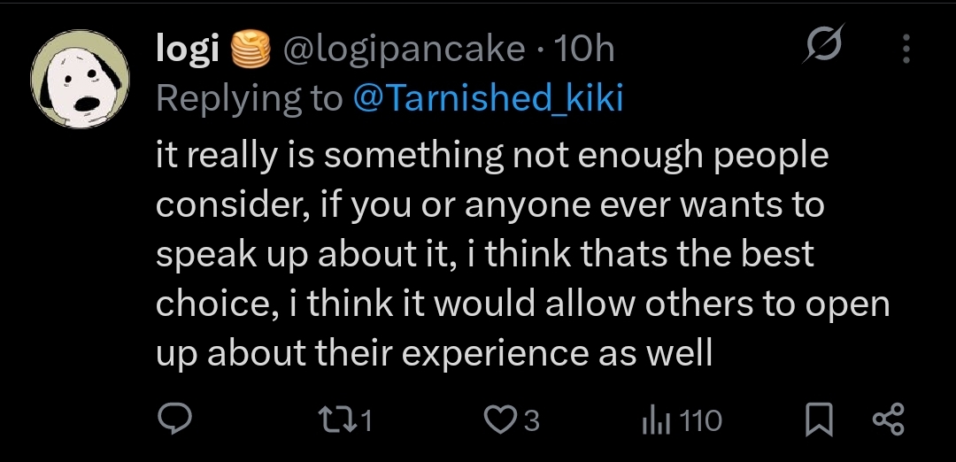This screenshot has width=956, height=462.
Task: Like the tweet with the heart icon
Action: point(502,420)
